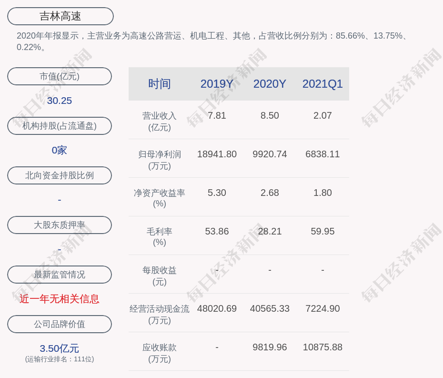Click the 时间 table header cell

(x=159, y=84)
